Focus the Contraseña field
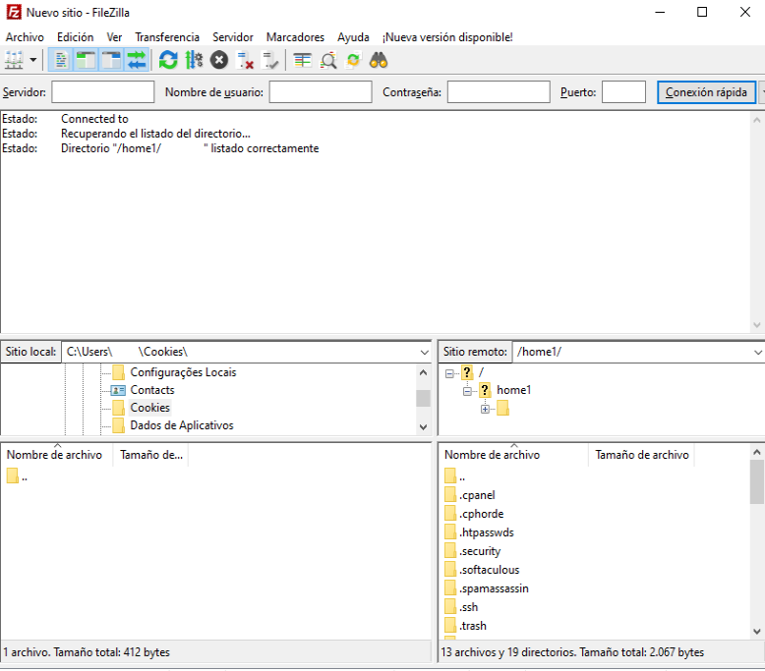This screenshot has width=765, height=671. click(x=499, y=92)
